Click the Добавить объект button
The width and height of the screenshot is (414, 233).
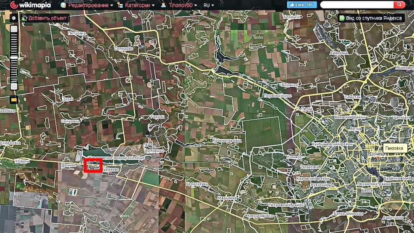click(45, 18)
